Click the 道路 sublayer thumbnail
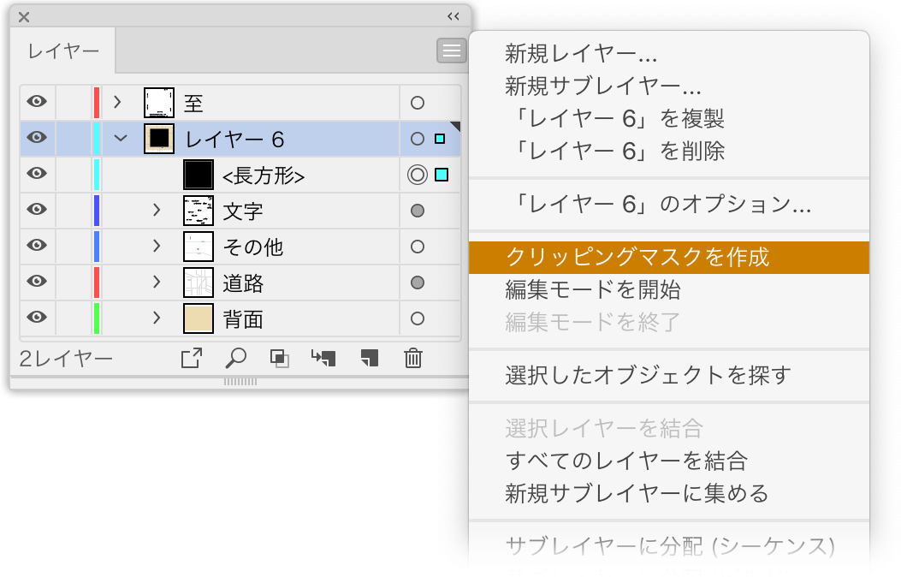The image size is (901, 577). [x=199, y=283]
